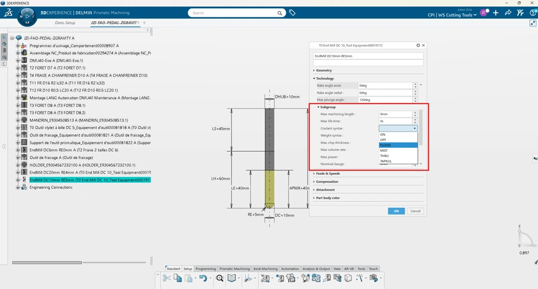Switch to the Data-Setup tab
Image resolution: width=538 pixels, height=289 pixels.
click(x=65, y=23)
